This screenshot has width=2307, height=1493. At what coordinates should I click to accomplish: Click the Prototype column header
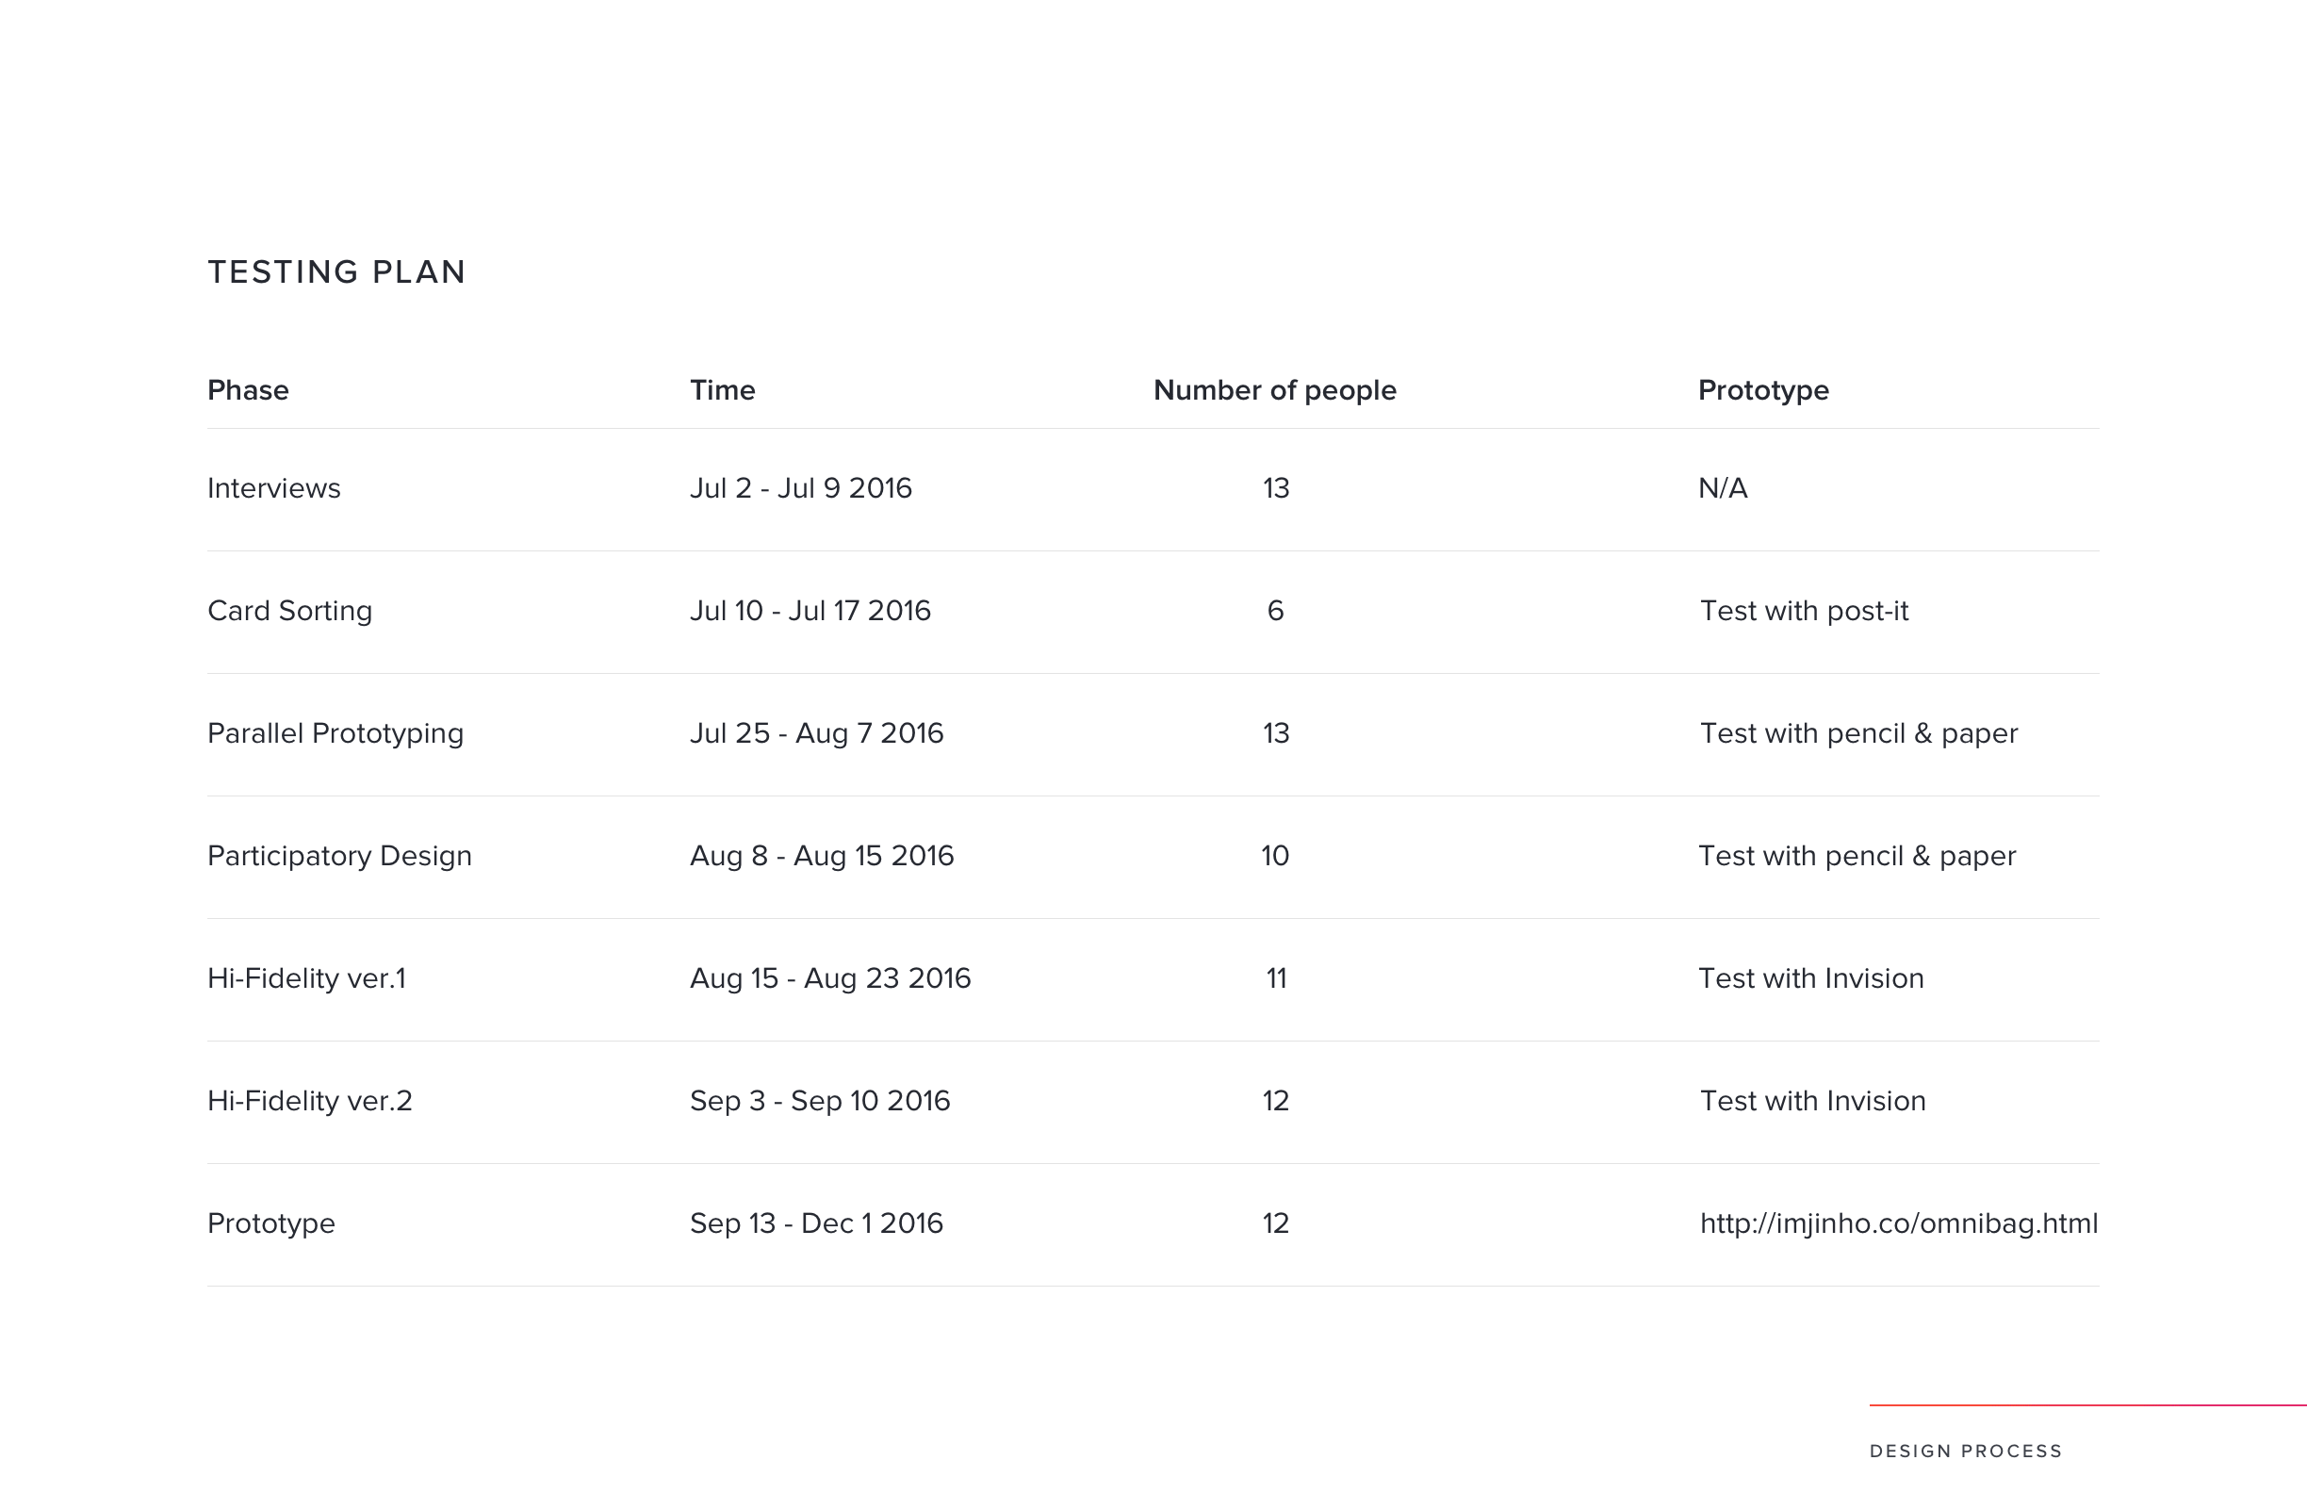point(1763,389)
